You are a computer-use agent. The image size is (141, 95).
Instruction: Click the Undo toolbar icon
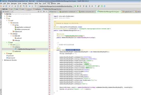tap(9, 6)
